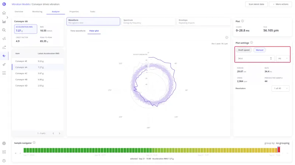Select the Acceleration RMS metric card

coord(25,29)
